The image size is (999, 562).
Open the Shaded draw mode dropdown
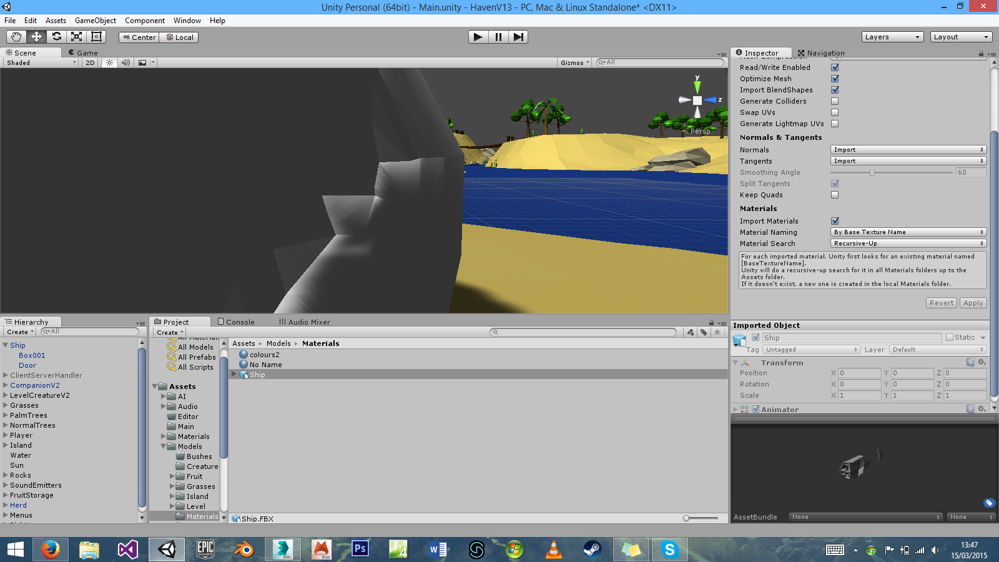point(41,62)
